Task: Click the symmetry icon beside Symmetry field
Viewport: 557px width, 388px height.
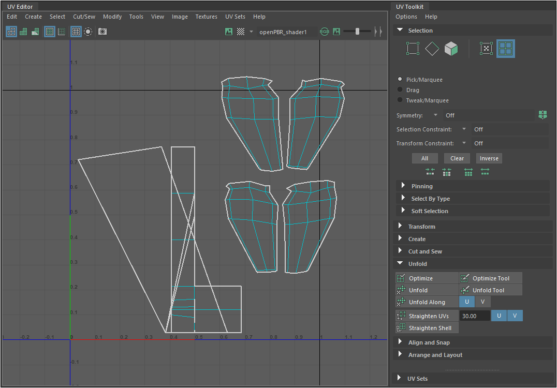Action: pos(543,115)
